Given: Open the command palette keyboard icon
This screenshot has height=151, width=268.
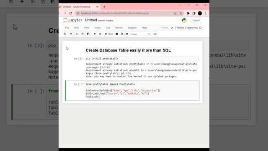Looking at the screenshot, I should click(x=155, y=34).
